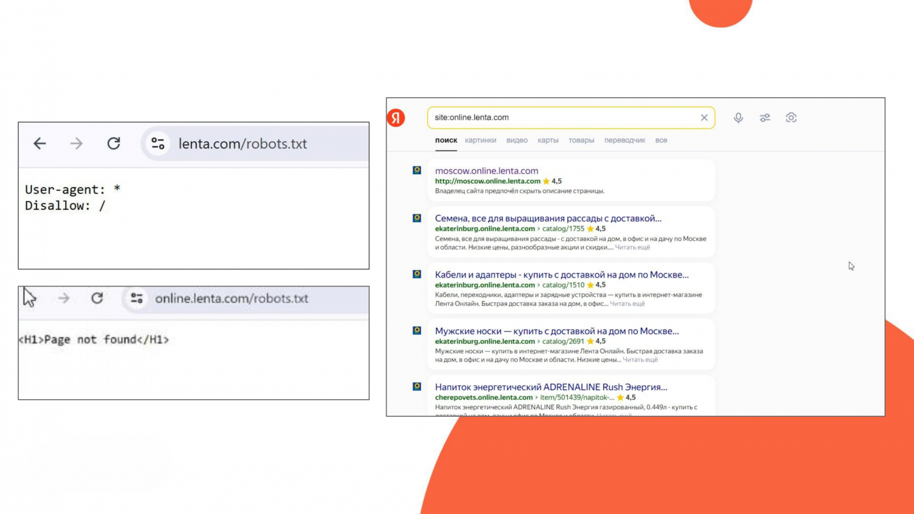Open the переводчик tab

point(625,140)
